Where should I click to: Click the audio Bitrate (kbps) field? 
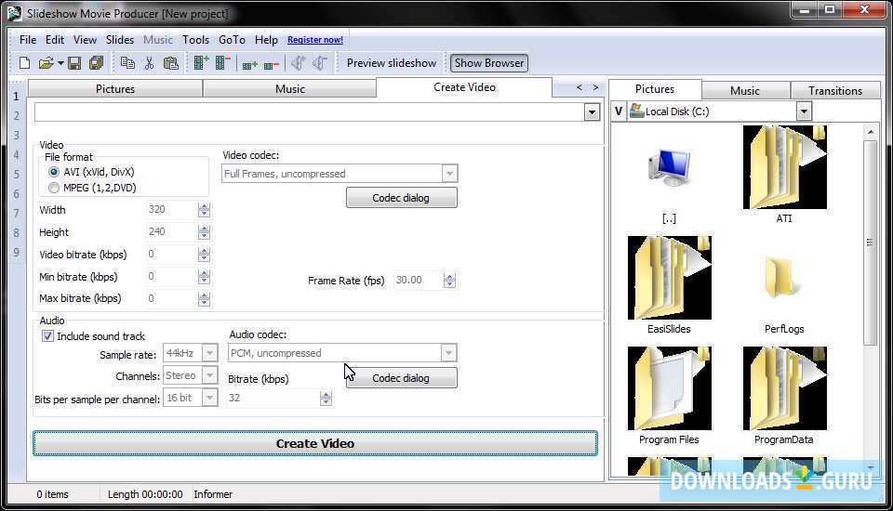pos(273,398)
